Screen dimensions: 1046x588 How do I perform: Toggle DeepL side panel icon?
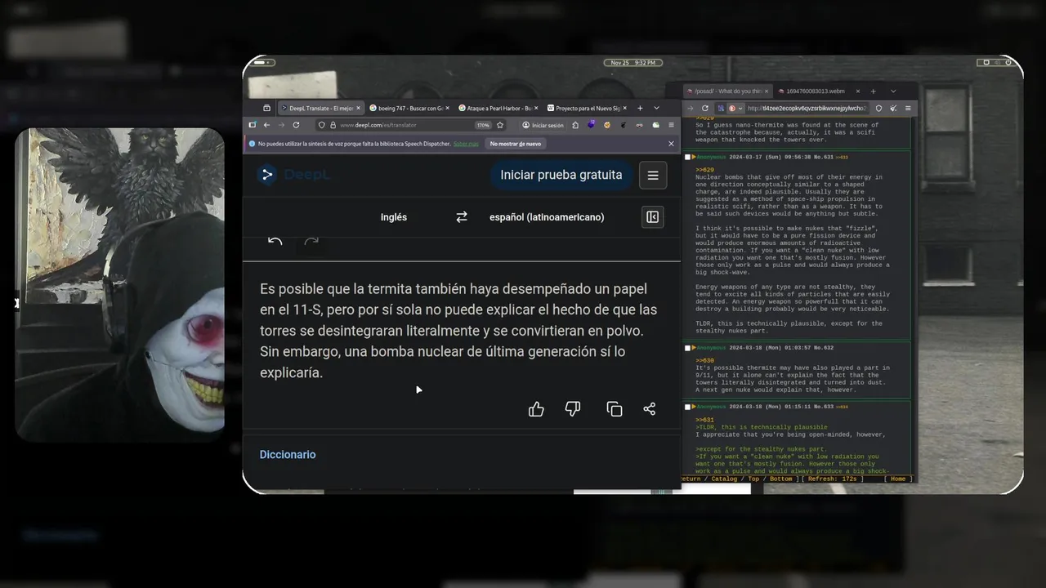[x=652, y=217]
